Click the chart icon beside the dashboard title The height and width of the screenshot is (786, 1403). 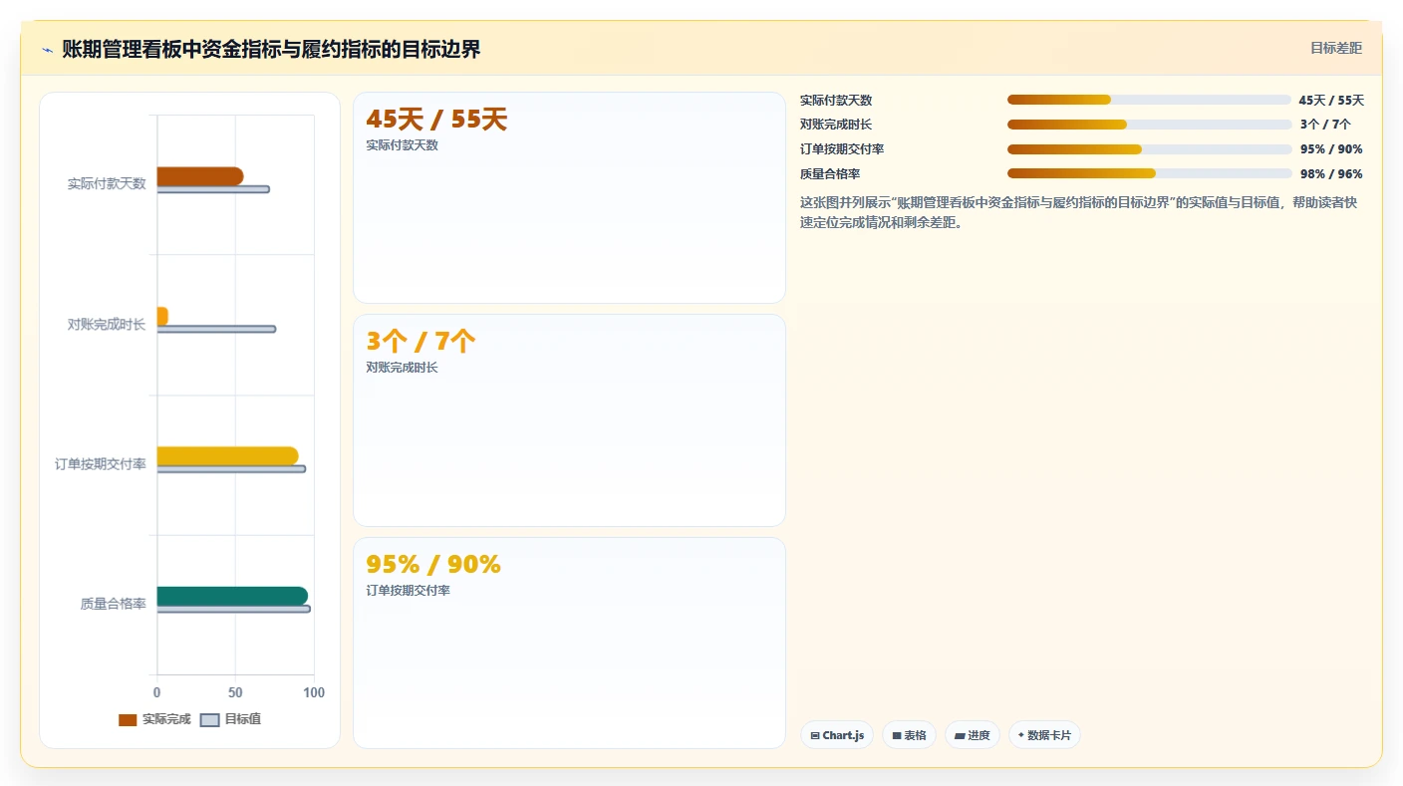point(47,50)
